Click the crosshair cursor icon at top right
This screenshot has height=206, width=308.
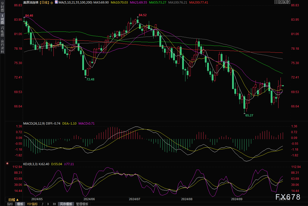tap(276, 2)
